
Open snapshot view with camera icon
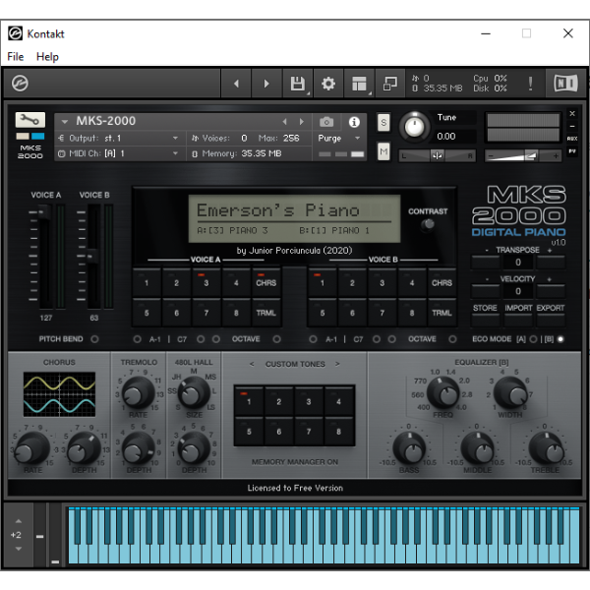(326, 122)
